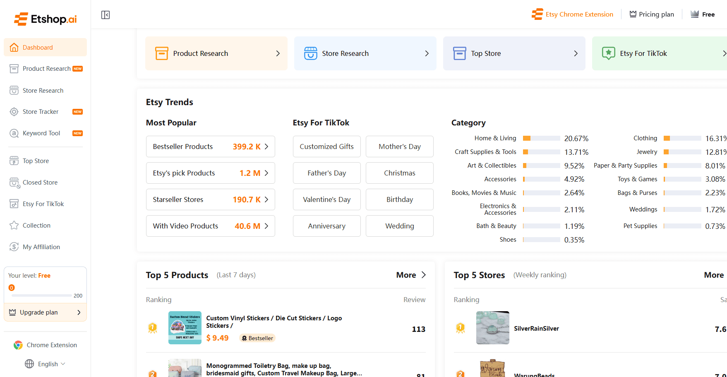
Task: Go to the Collection page
Action: [x=35, y=225]
